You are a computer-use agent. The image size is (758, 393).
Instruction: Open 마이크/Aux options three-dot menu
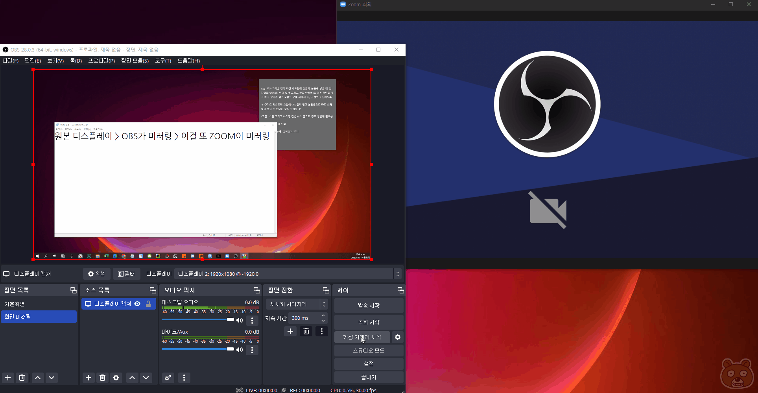point(252,350)
